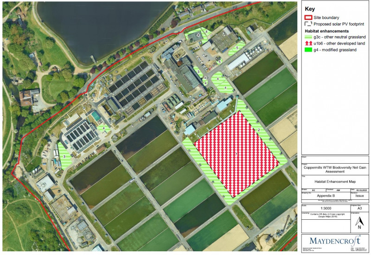Select the u1b6 red patterned legend swatch

tap(308, 43)
